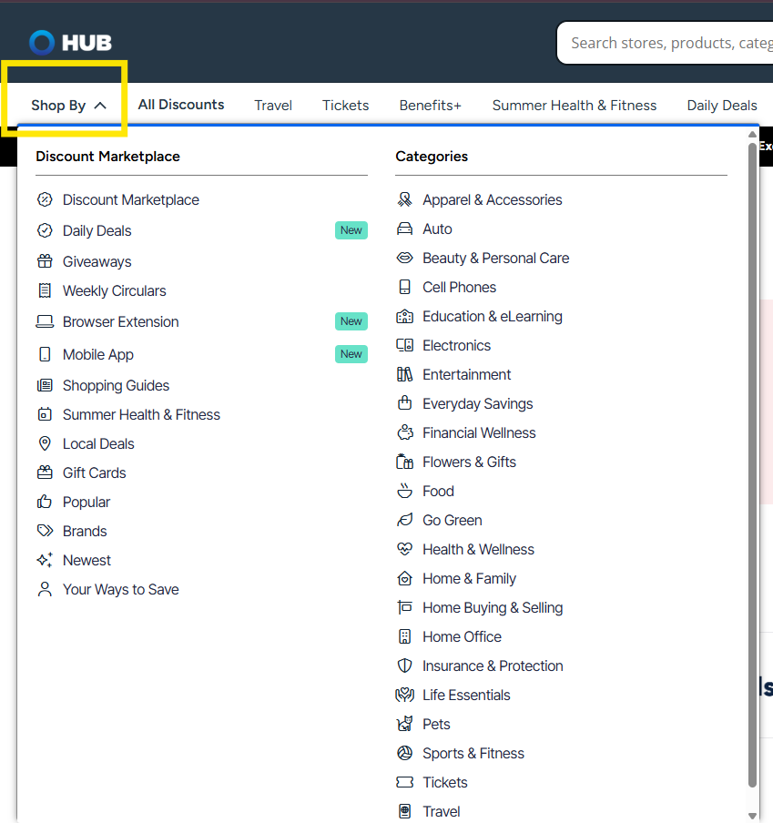Viewport: 773px width, 823px height.
Task: Click the New badge beside Daily Deals
Action: tap(351, 230)
